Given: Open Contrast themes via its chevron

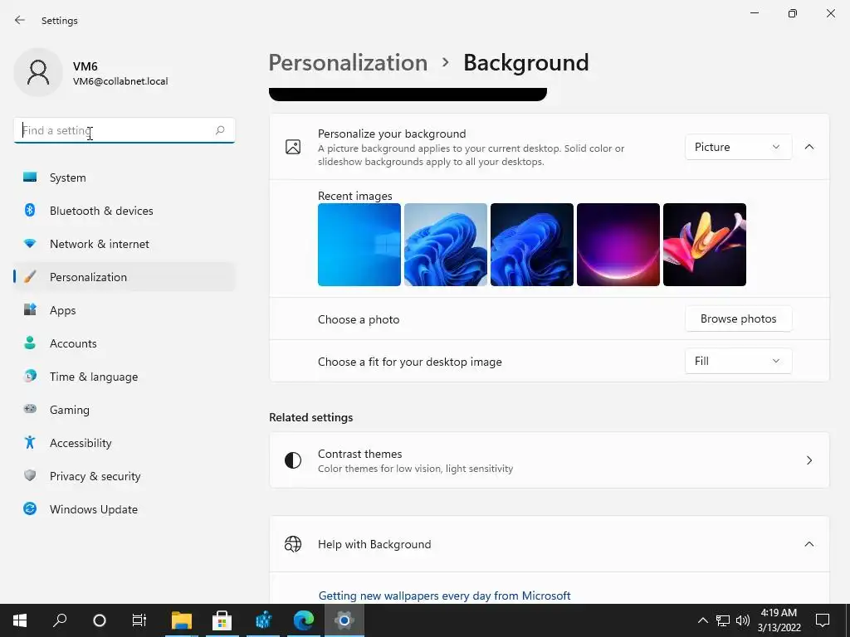Looking at the screenshot, I should 808,460.
